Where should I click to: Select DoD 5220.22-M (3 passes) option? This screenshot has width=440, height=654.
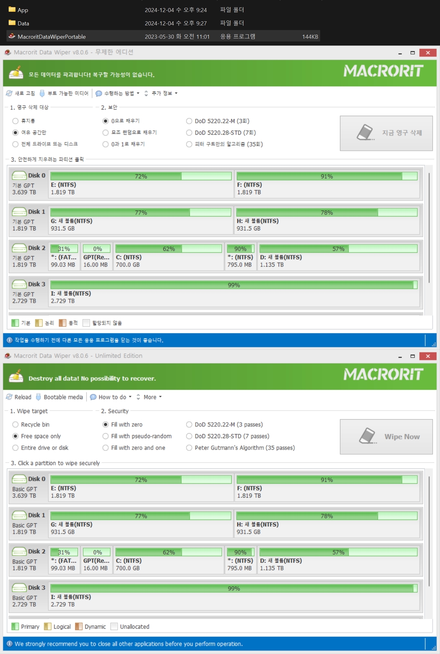click(x=189, y=425)
